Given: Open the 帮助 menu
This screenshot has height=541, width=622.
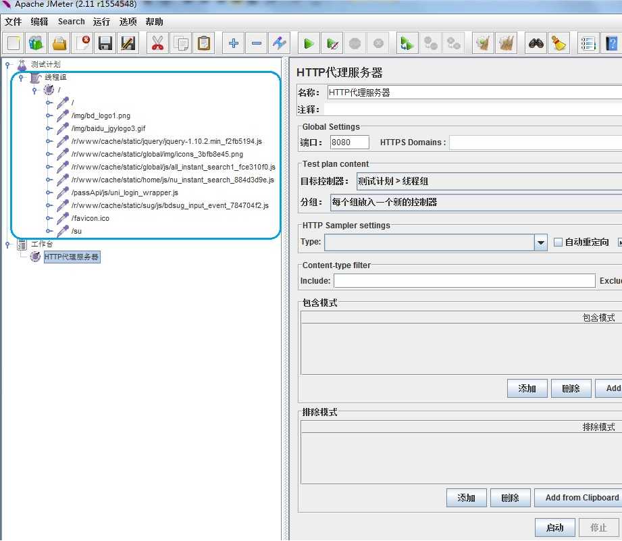Looking at the screenshot, I should 154,22.
